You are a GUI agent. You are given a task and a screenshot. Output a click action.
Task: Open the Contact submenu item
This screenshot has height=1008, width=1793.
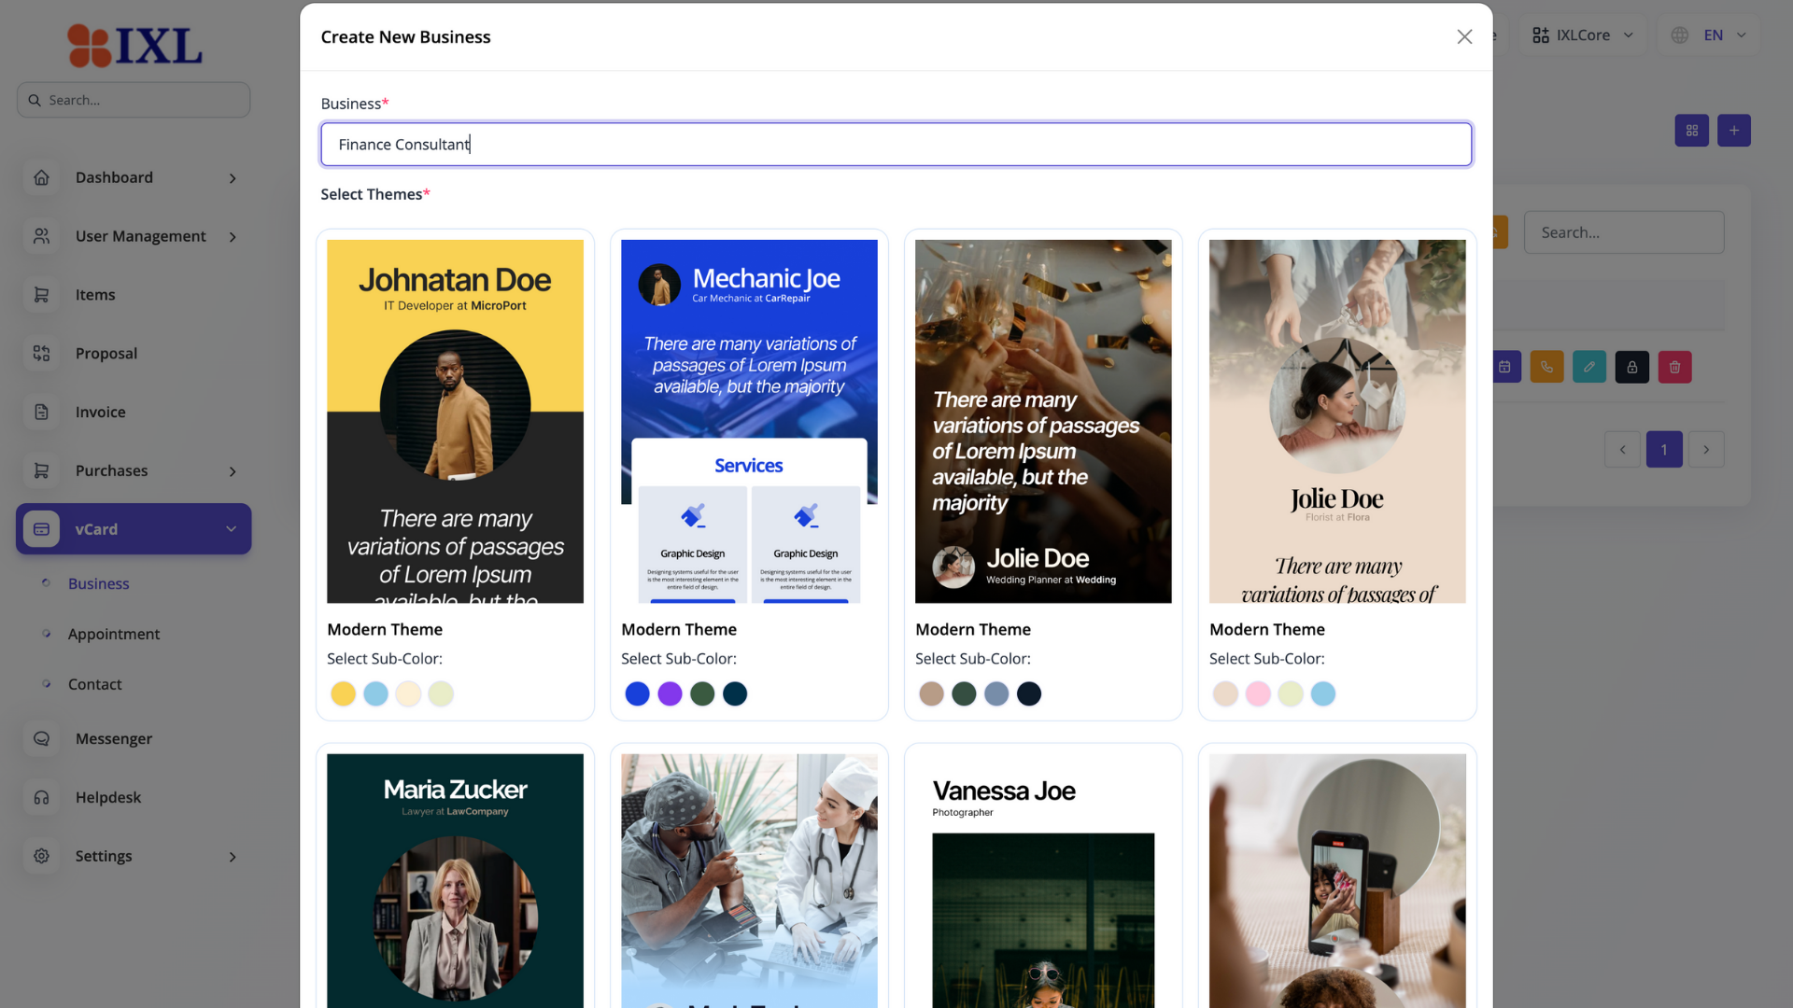coord(94,684)
